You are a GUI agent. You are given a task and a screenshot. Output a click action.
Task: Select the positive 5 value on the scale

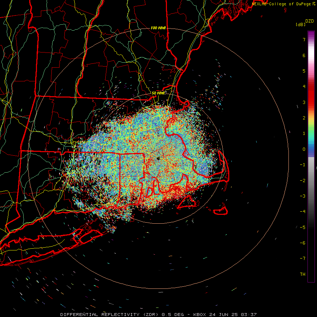304,71
